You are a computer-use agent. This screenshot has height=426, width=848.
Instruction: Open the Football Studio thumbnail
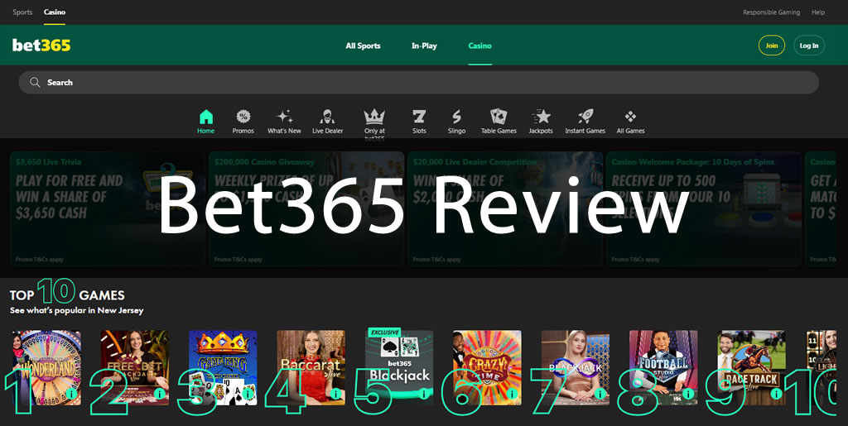pos(663,368)
